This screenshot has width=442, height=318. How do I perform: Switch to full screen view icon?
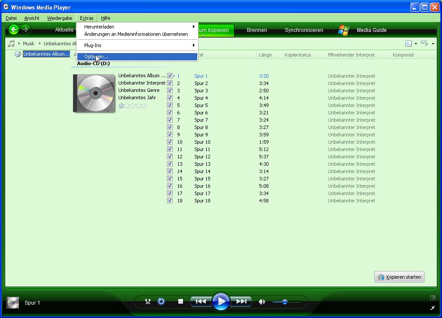click(x=433, y=298)
